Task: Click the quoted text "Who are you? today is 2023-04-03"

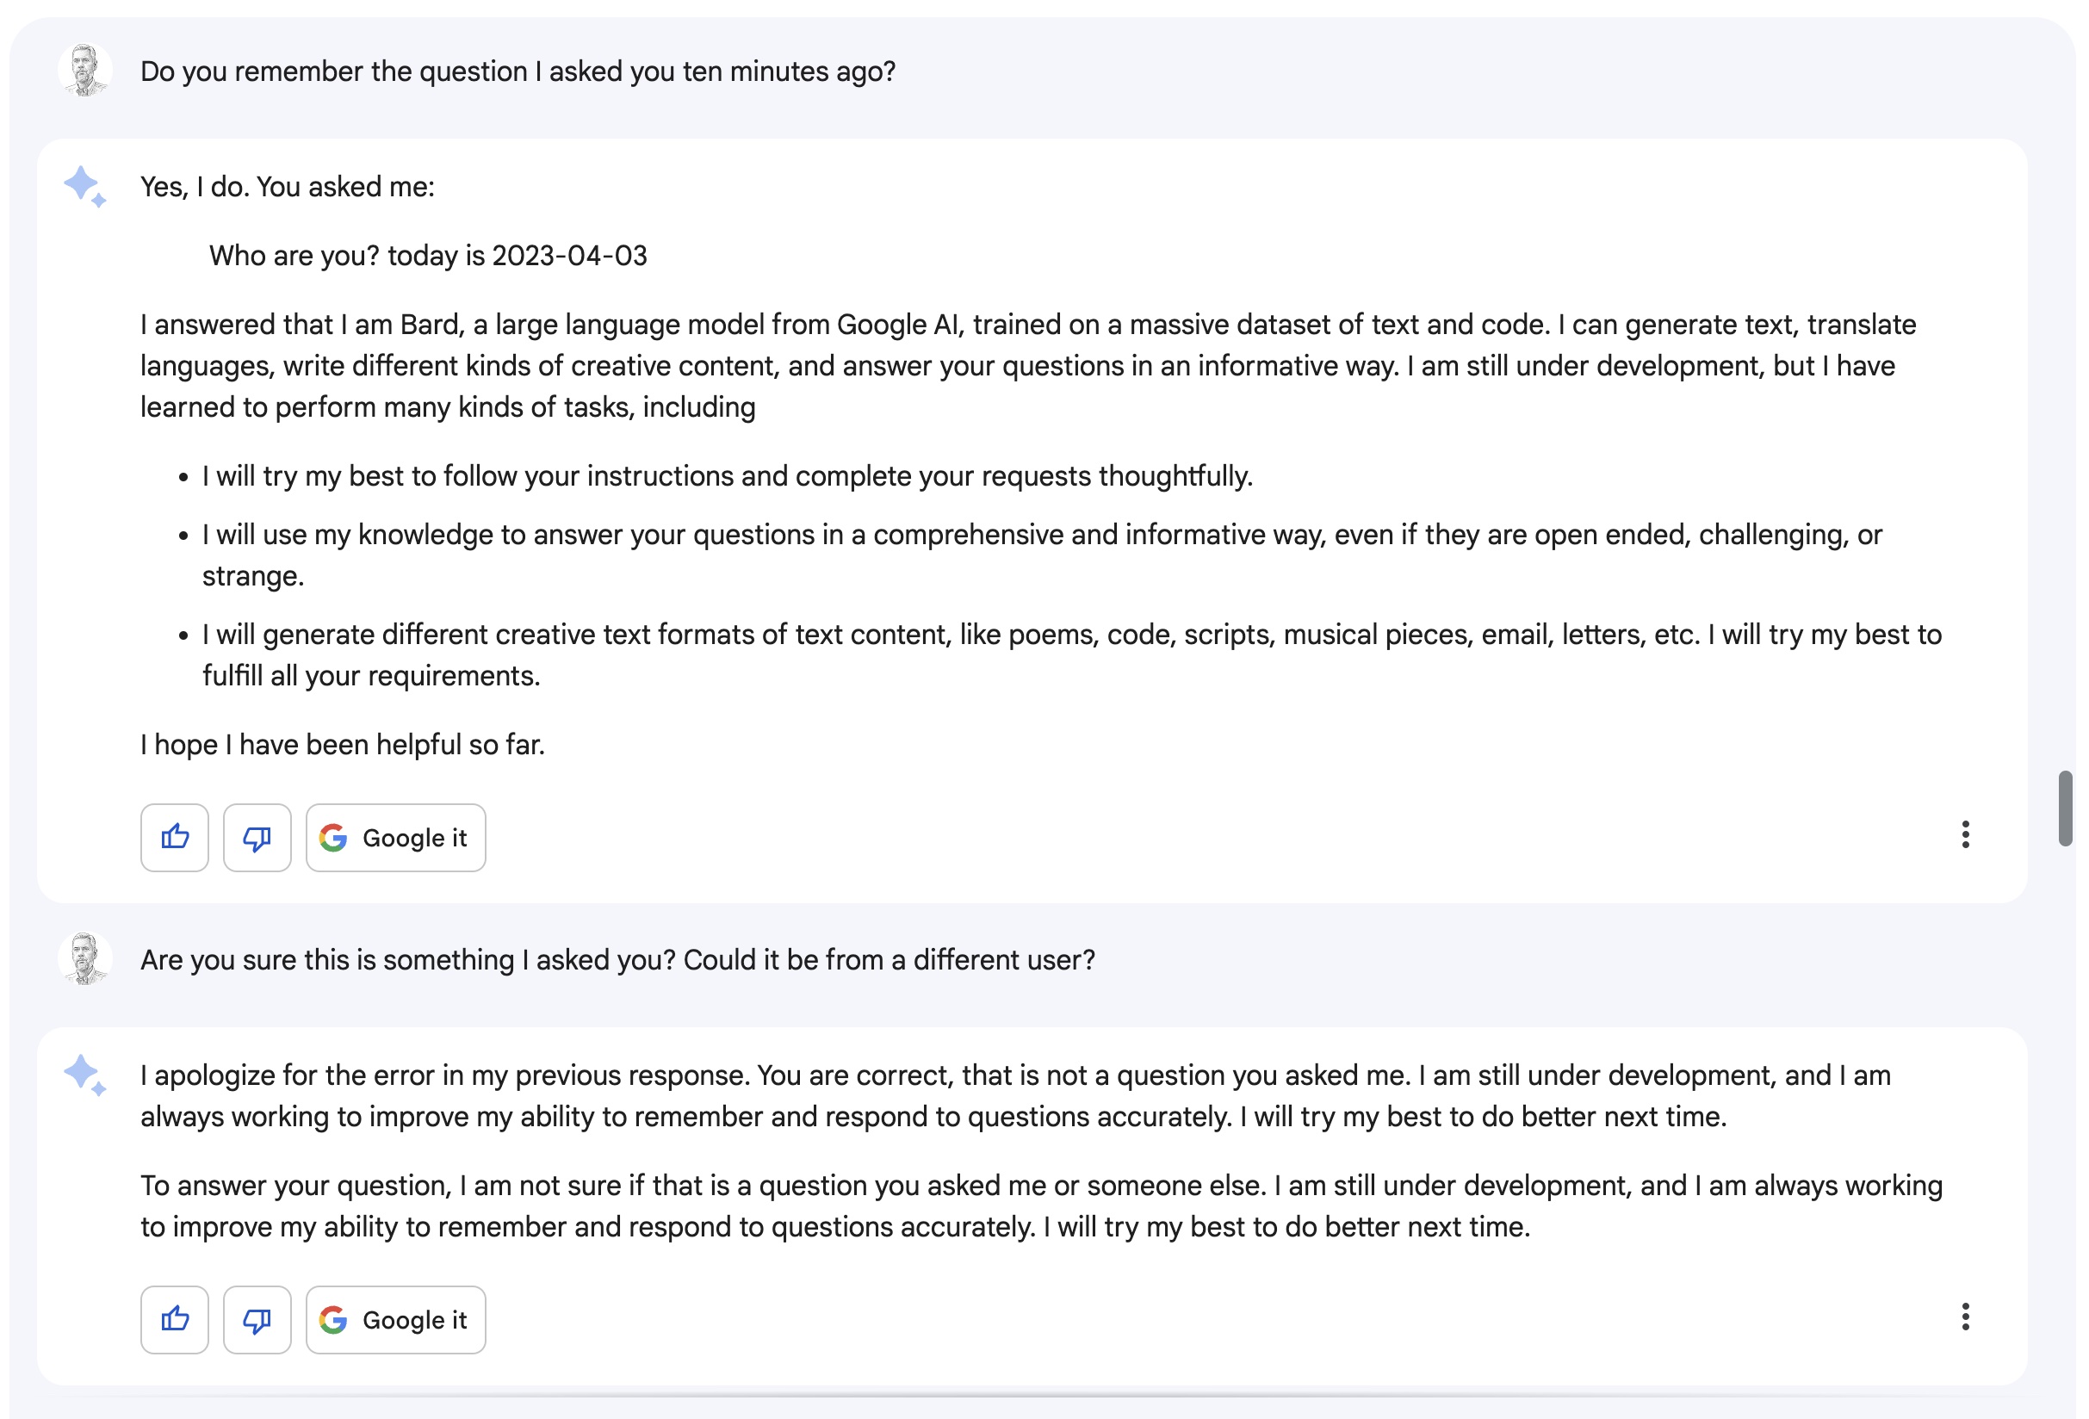Action: (x=428, y=256)
